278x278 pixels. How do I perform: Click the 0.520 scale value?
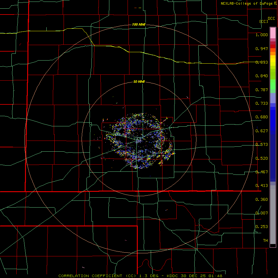pos(262,158)
